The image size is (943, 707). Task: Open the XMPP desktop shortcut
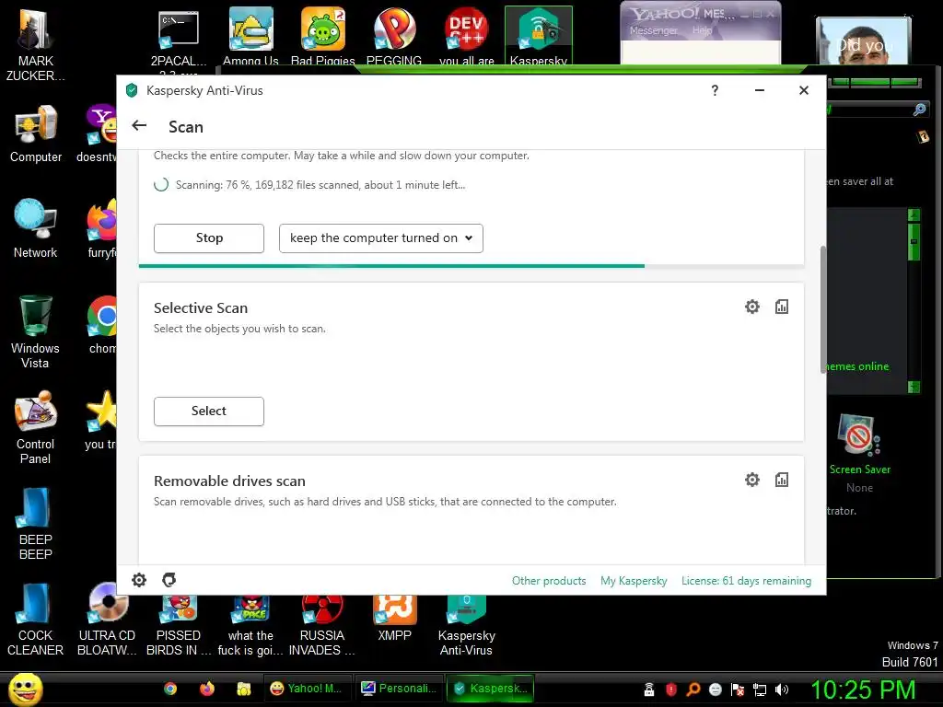coord(394,618)
